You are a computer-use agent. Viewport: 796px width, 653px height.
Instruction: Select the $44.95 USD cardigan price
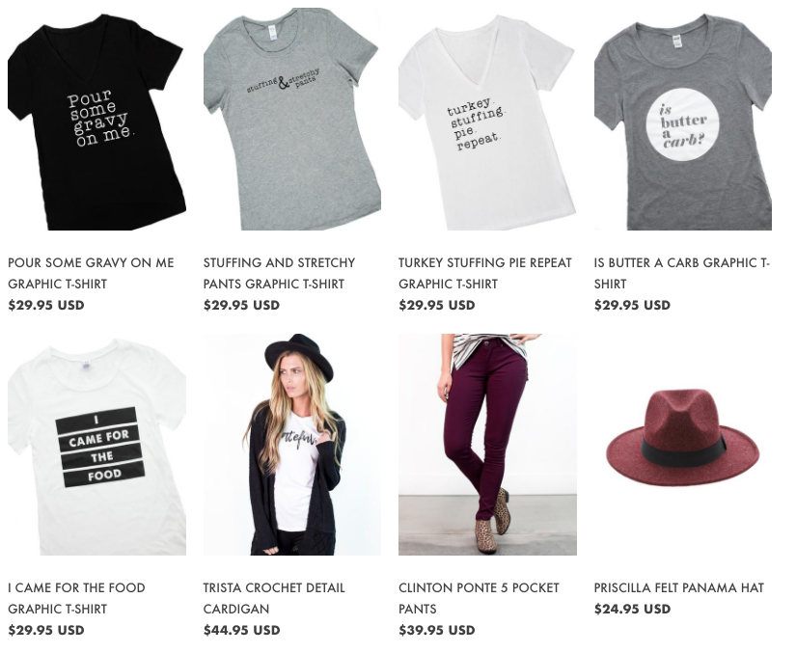241,630
